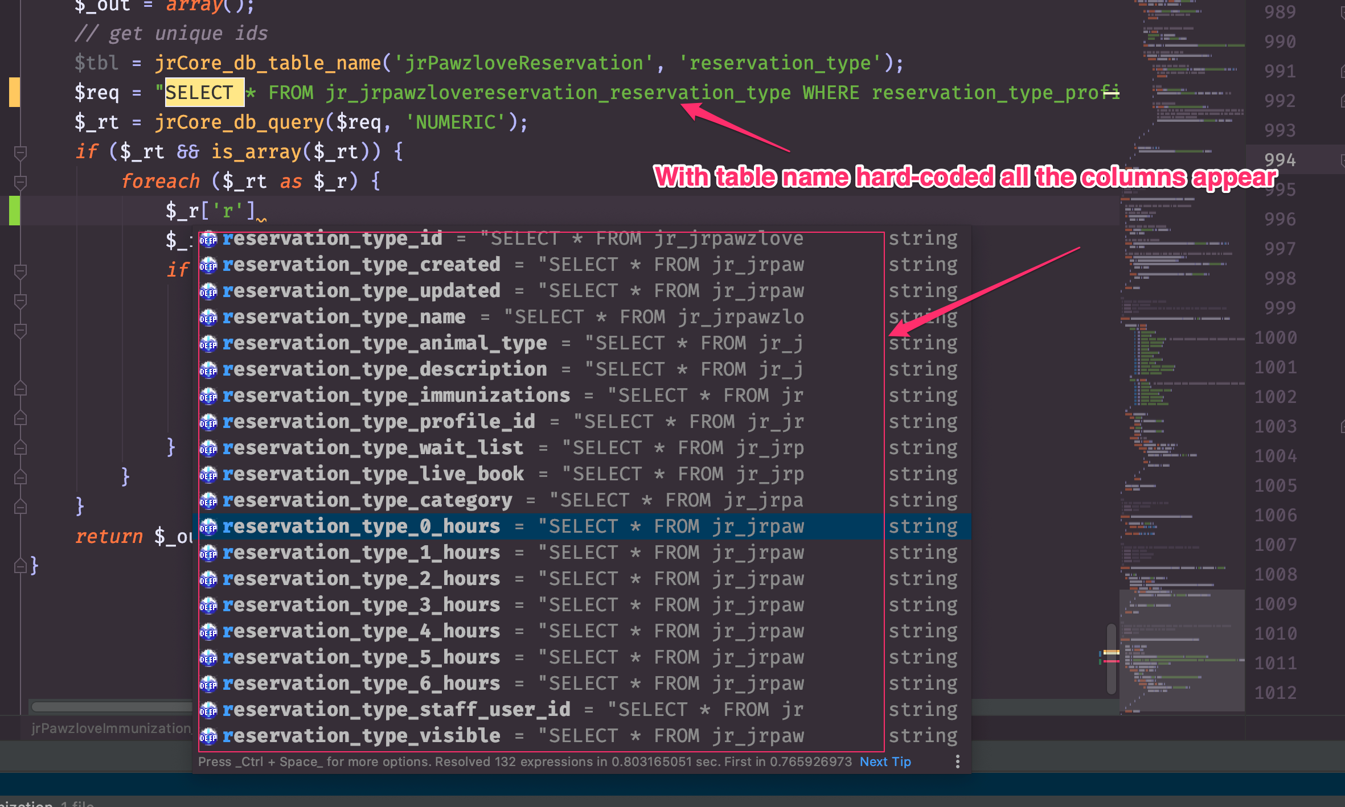This screenshot has width=1345, height=807.
Task: Click the DEEP icon next to reservation_type_category
Action: pyautogui.click(x=208, y=501)
